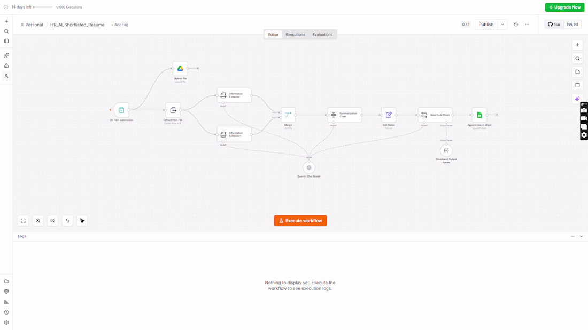Click the 0 / 1 counter badge
Viewport: 588px width, 330px height.
[466, 25]
